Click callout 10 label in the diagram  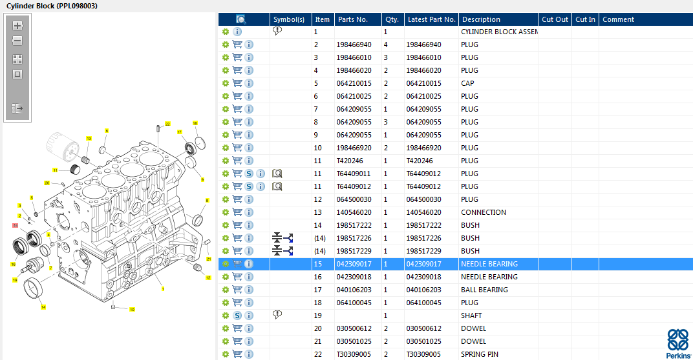(132, 310)
